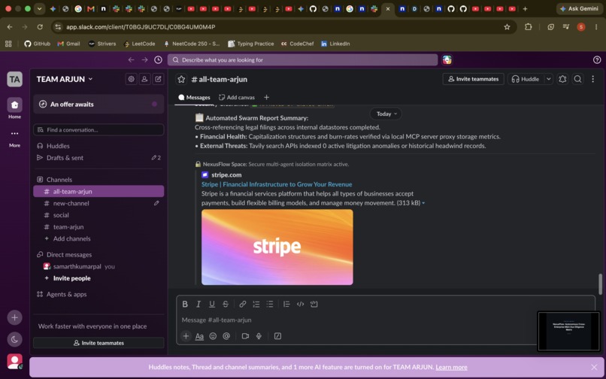606x379 pixels.
Task: Toggle the Aa formatting toolbar
Action: [199, 336]
